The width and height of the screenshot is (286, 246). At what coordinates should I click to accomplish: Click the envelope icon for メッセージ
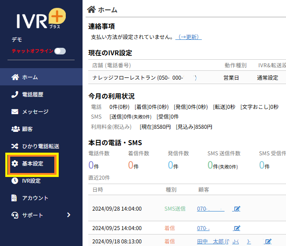15,112
